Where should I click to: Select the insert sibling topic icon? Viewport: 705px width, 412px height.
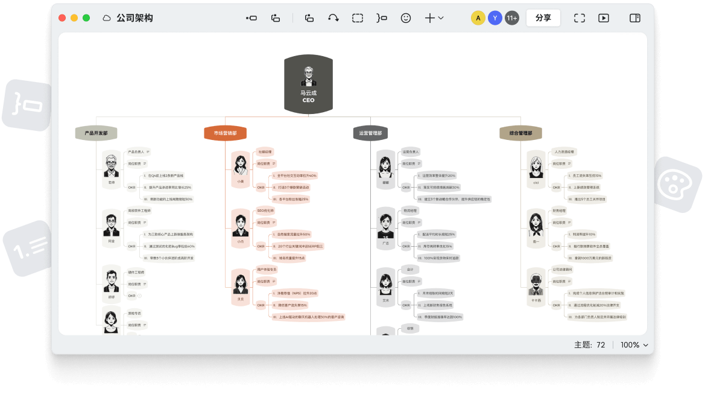(276, 17)
